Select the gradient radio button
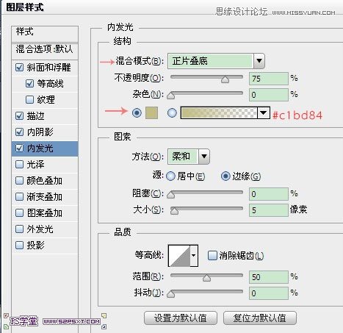Viewport: 343px width, 333px height. pos(172,112)
